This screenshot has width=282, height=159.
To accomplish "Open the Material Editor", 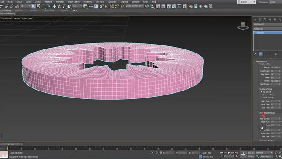I will point(185,6).
